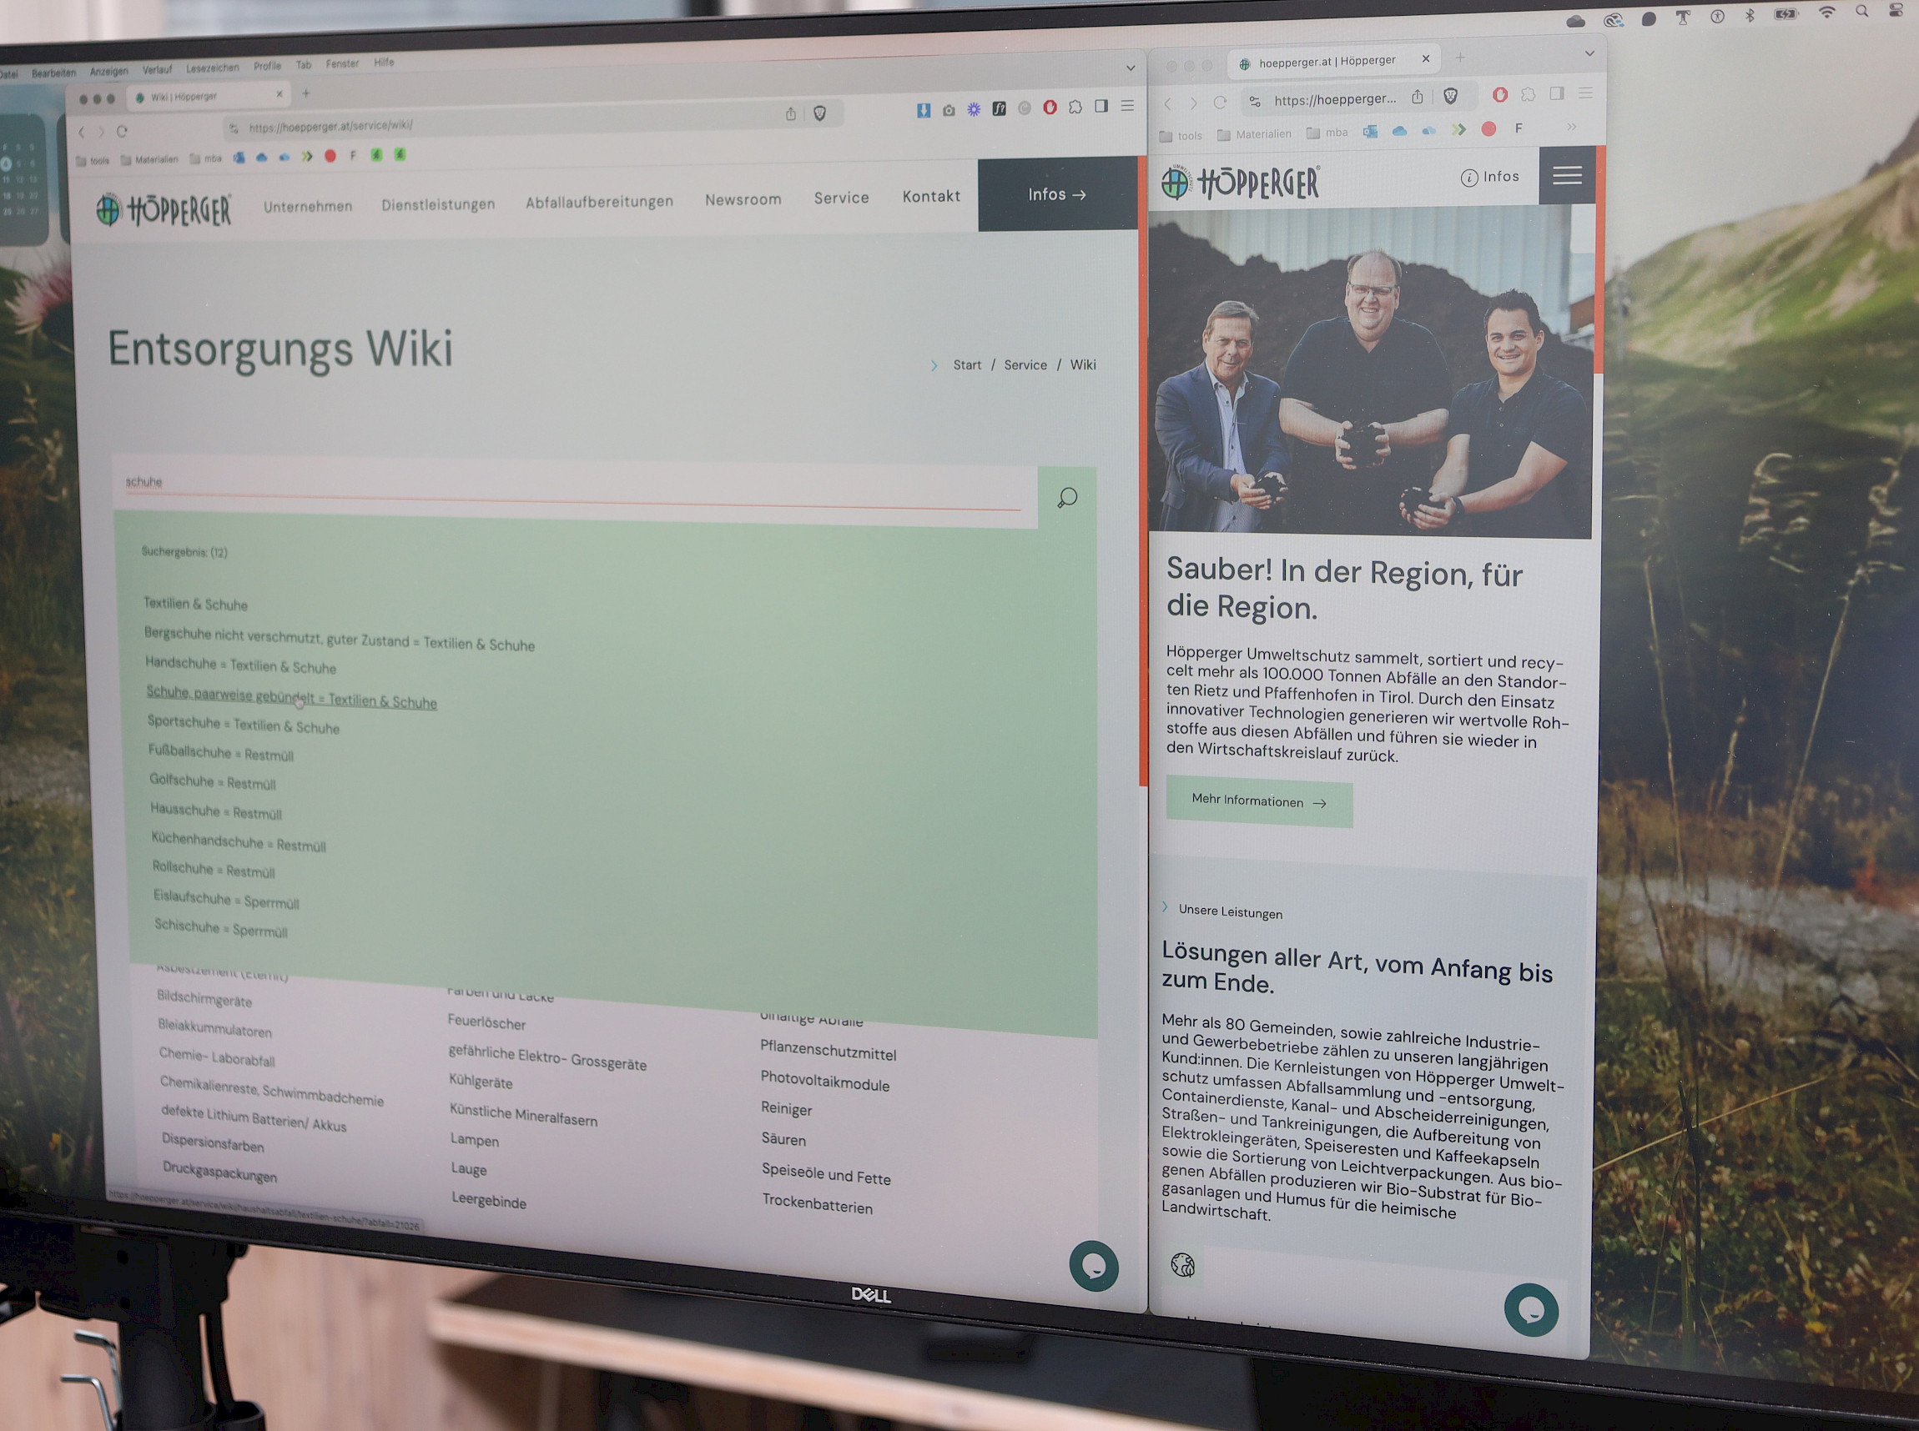Click the Infos arrow button in nav

1055,194
